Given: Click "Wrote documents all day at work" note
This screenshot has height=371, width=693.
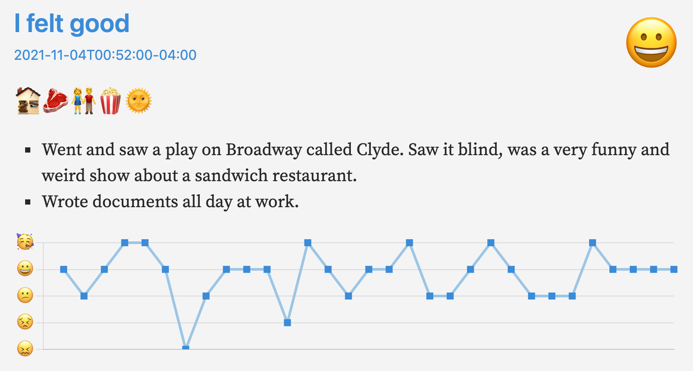Looking at the screenshot, I should tap(170, 202).
